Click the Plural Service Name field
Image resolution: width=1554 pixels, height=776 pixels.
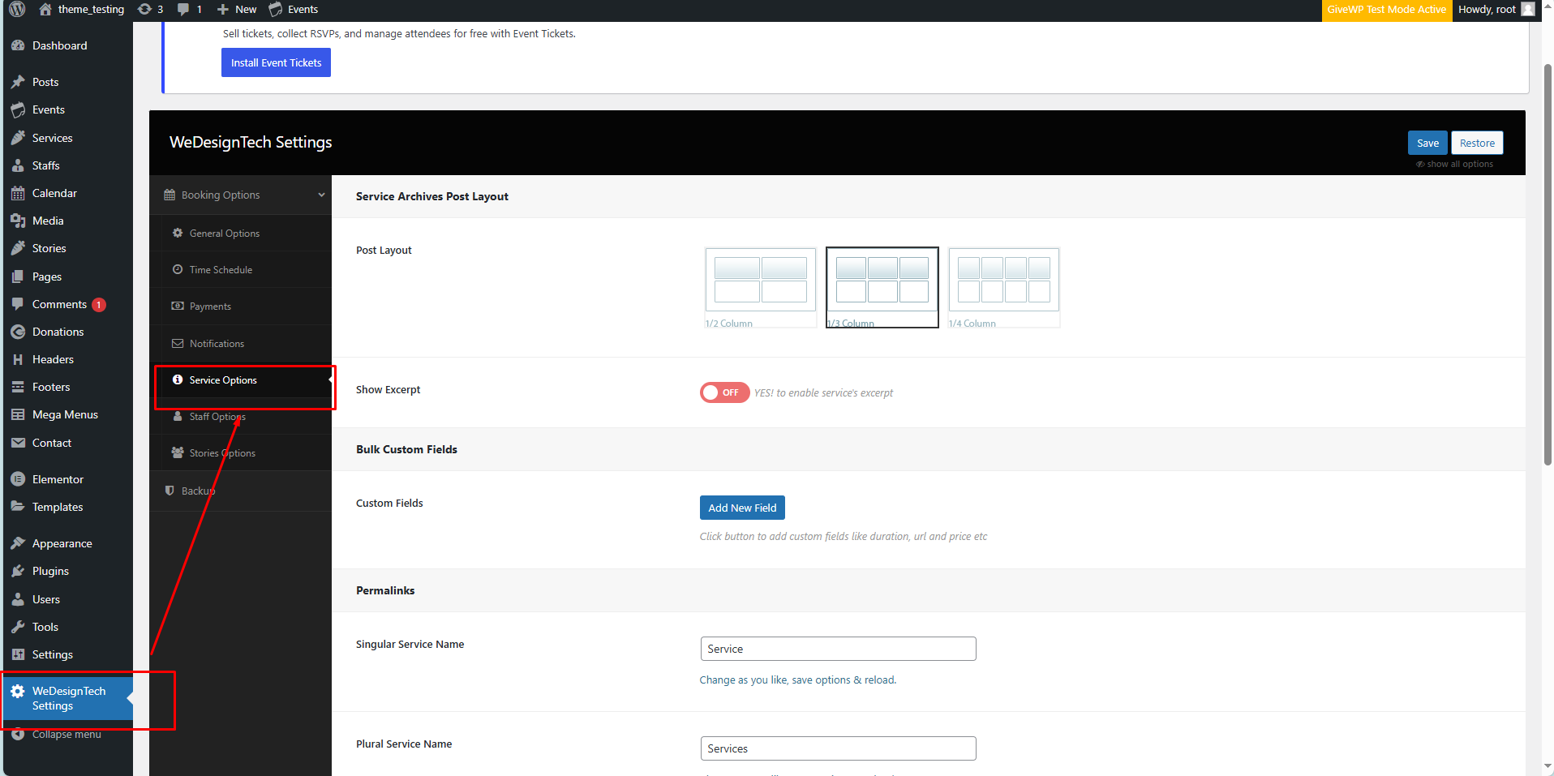(838, 748)
